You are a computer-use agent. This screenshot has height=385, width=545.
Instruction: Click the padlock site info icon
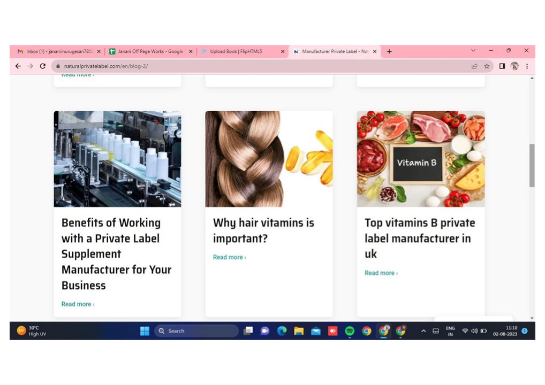point(58,66)
